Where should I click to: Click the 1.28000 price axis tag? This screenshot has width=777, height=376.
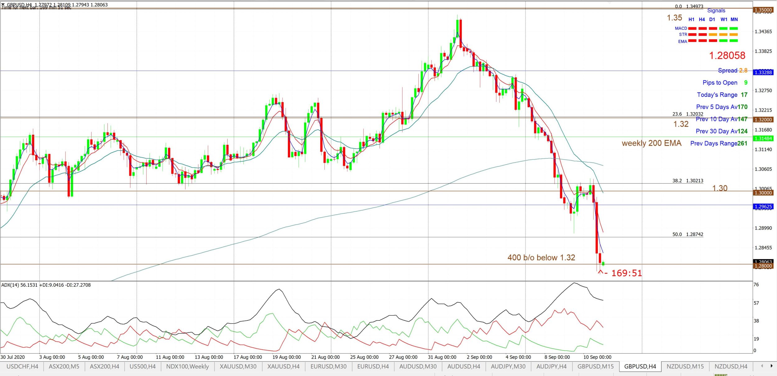[763, 266]
